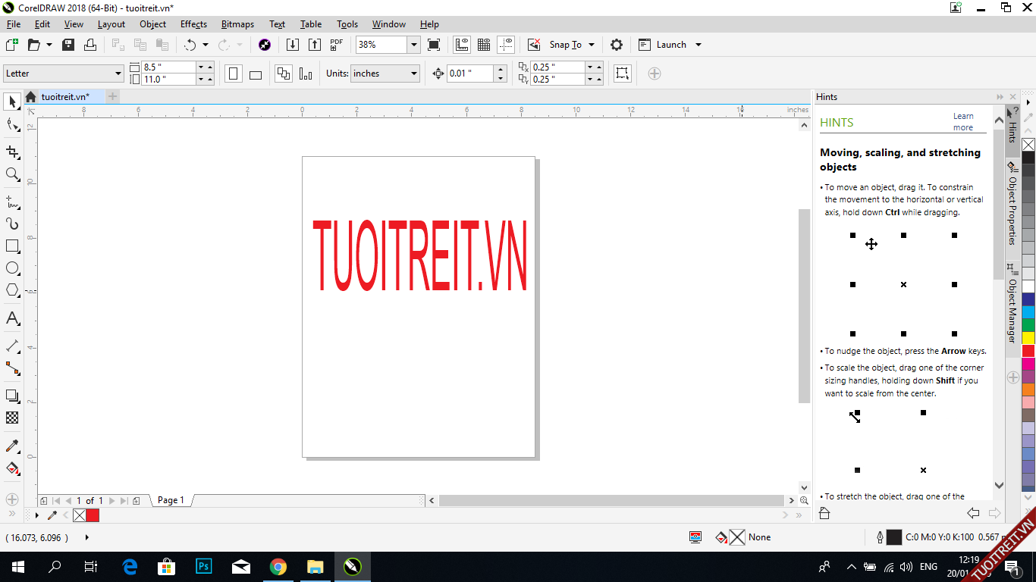
Task: Select the Text tool
Action: pyautogui.click(x=13, y=318)
